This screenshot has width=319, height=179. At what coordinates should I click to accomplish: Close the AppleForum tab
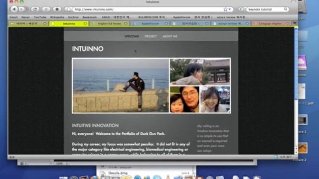pyautogui.click(x=166, y=24)
